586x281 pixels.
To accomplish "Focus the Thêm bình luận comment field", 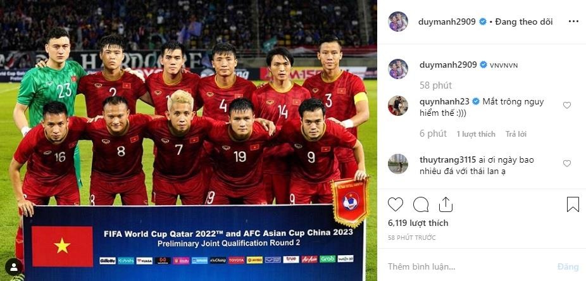I will (x=466, y=267).
